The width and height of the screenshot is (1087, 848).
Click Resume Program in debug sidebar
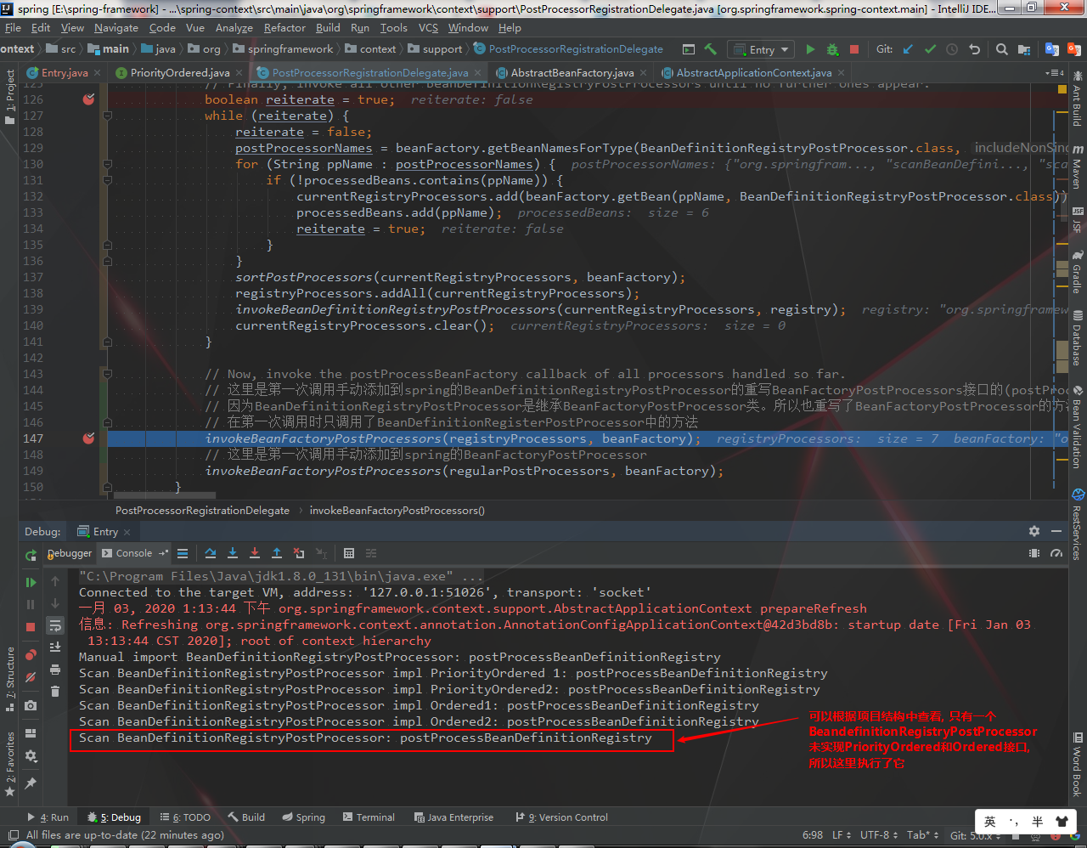click(x=31, y=582)
